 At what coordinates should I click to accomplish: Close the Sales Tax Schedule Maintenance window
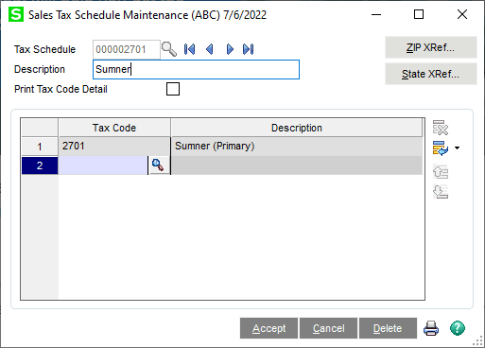462,14
